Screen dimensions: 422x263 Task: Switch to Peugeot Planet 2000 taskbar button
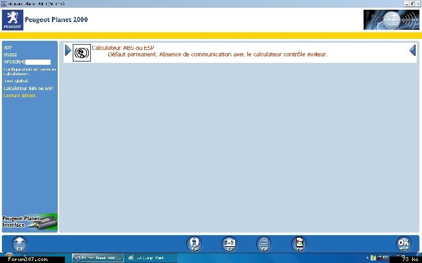[98, 258]
